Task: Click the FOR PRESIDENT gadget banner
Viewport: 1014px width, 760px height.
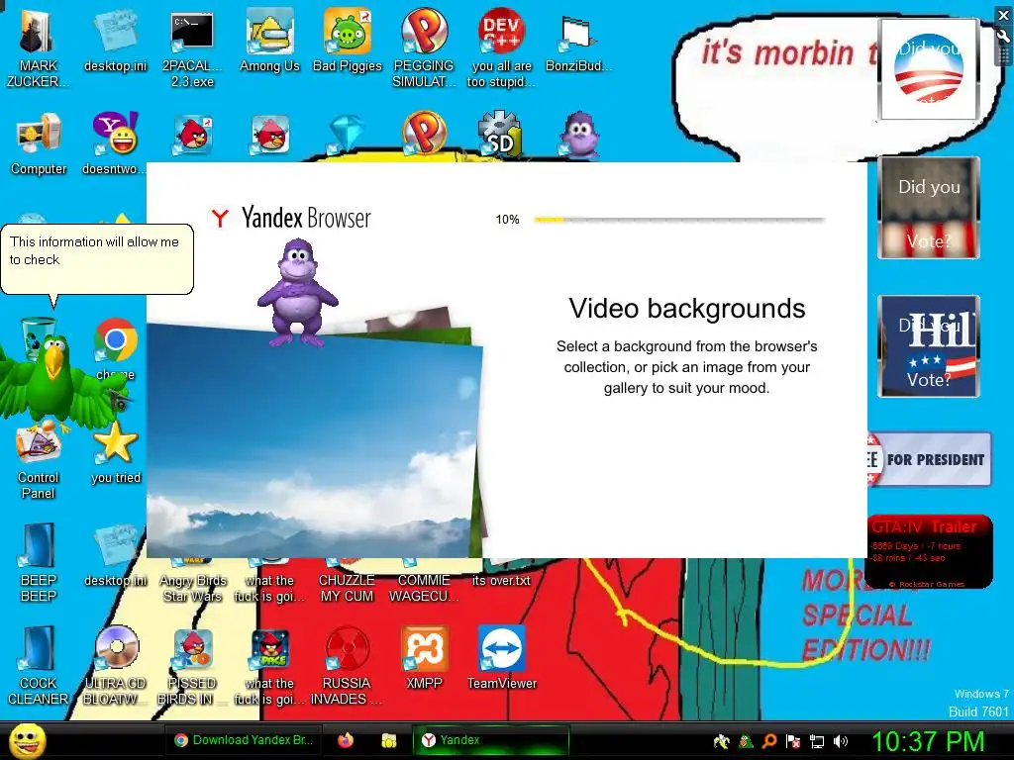Action: [929, 459]
